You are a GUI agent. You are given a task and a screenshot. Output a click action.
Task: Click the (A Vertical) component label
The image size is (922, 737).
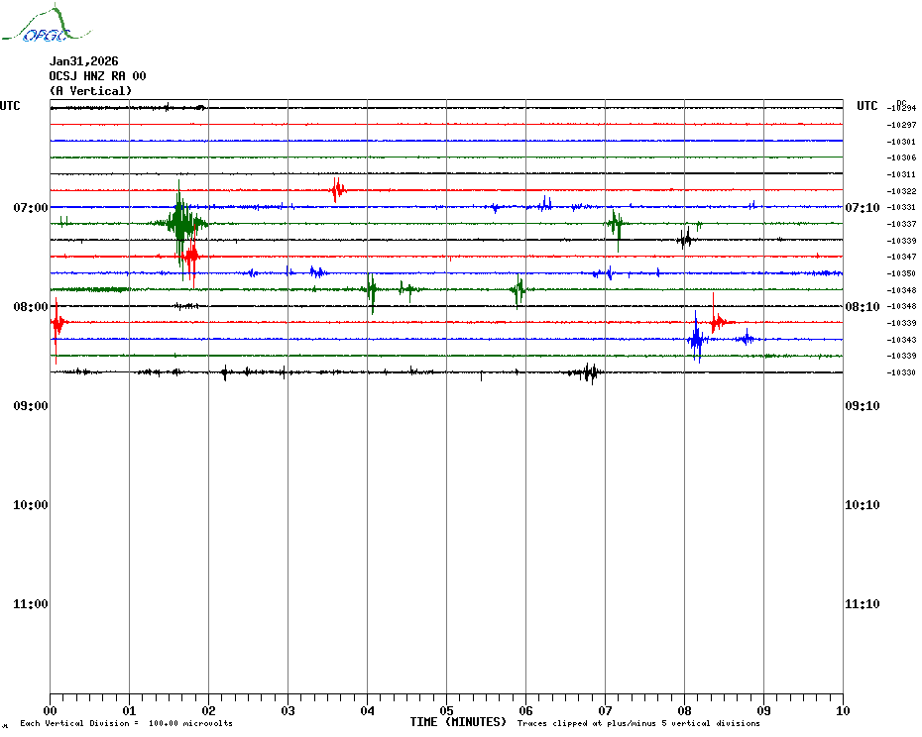[x=90, y=91]
